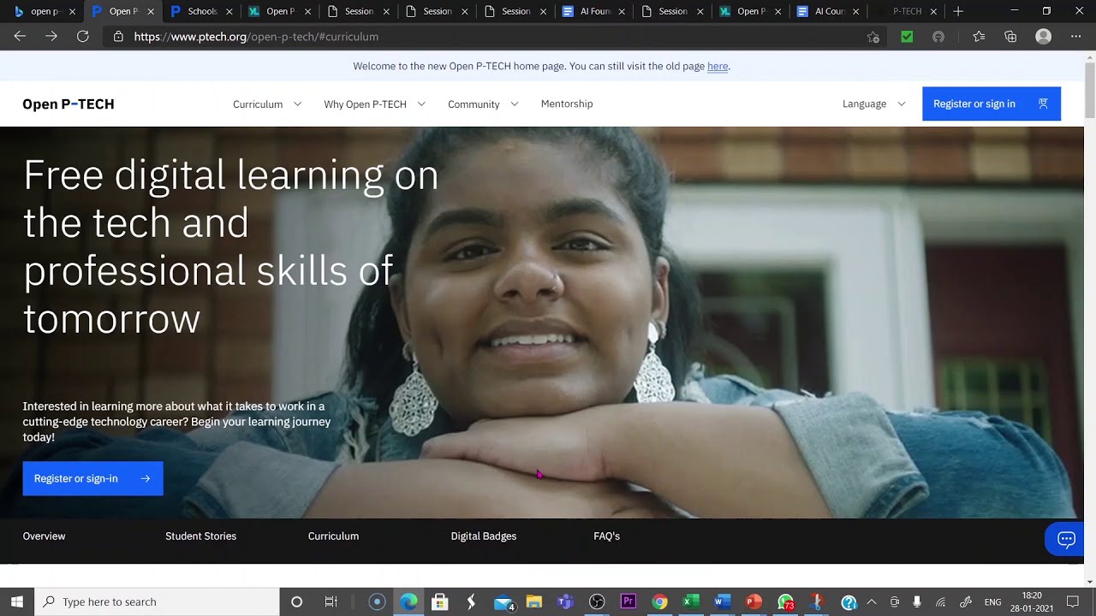Open Windows Start menu
1096x616 pixels.
(x=16, y=601)
